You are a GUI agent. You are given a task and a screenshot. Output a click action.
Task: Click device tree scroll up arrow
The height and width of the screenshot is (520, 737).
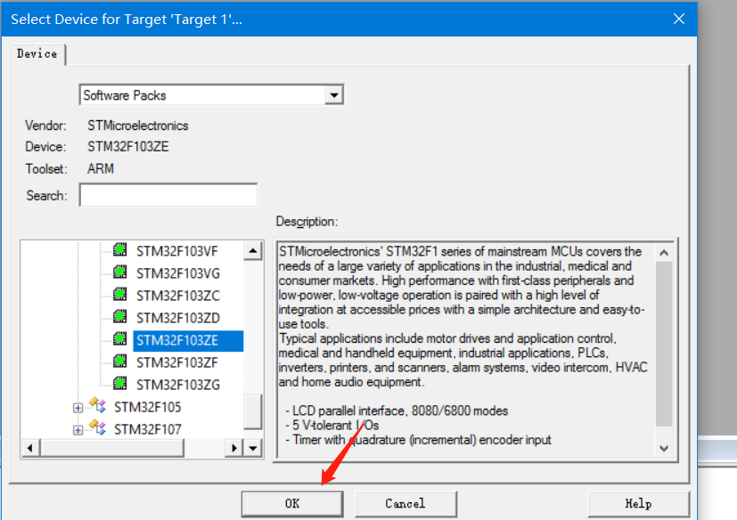[x=253, y=251]
